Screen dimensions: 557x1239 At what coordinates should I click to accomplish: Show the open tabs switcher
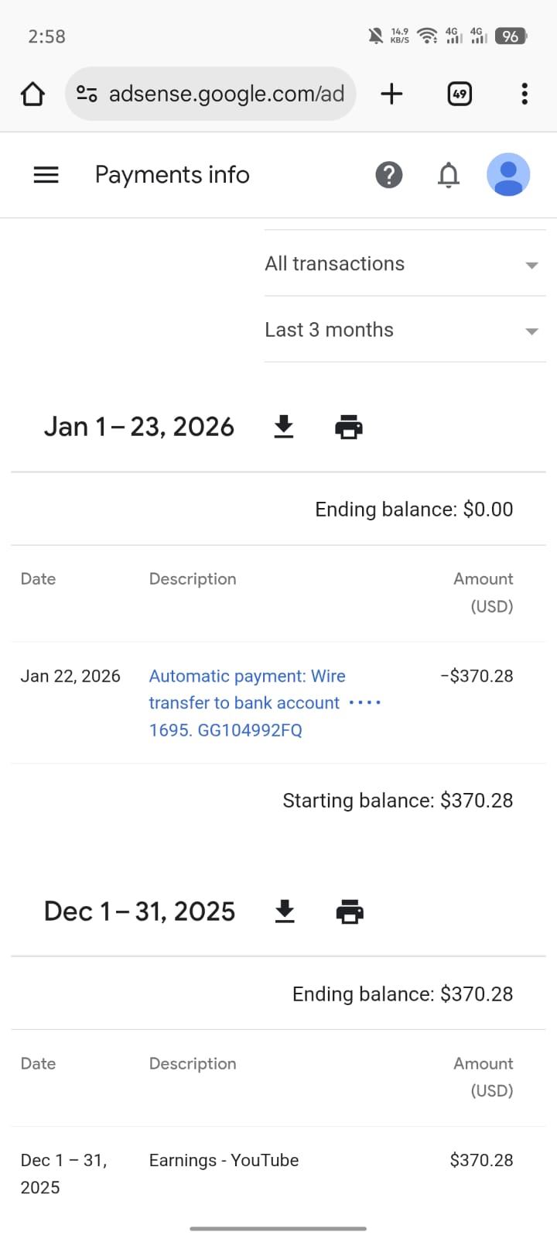[460, 94]
